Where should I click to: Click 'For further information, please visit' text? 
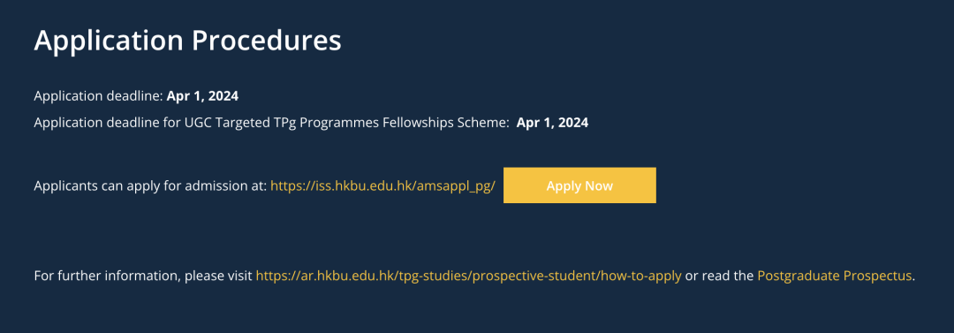coord(143,276)
